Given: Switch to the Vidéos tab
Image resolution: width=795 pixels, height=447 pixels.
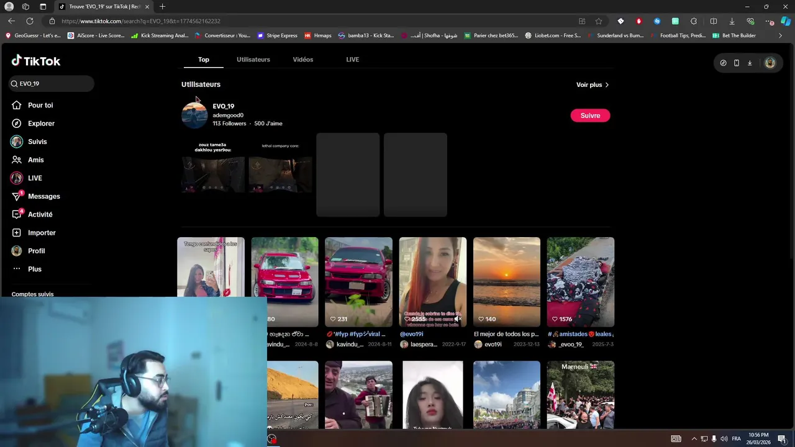Looking at the screenshot, I should click(x=303, y=60).
